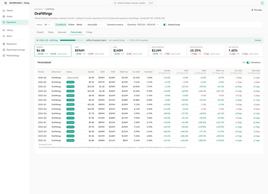
Task: Toggle the Weekly filings switch
Action: [x=165, y=25]
